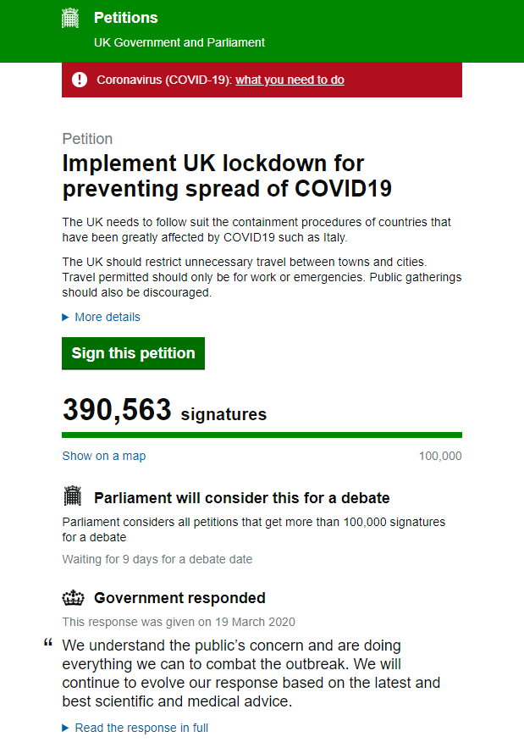This screenshot has width=524, height=748.
Task: Click the green signature progress bar
Action: (262, 435)
